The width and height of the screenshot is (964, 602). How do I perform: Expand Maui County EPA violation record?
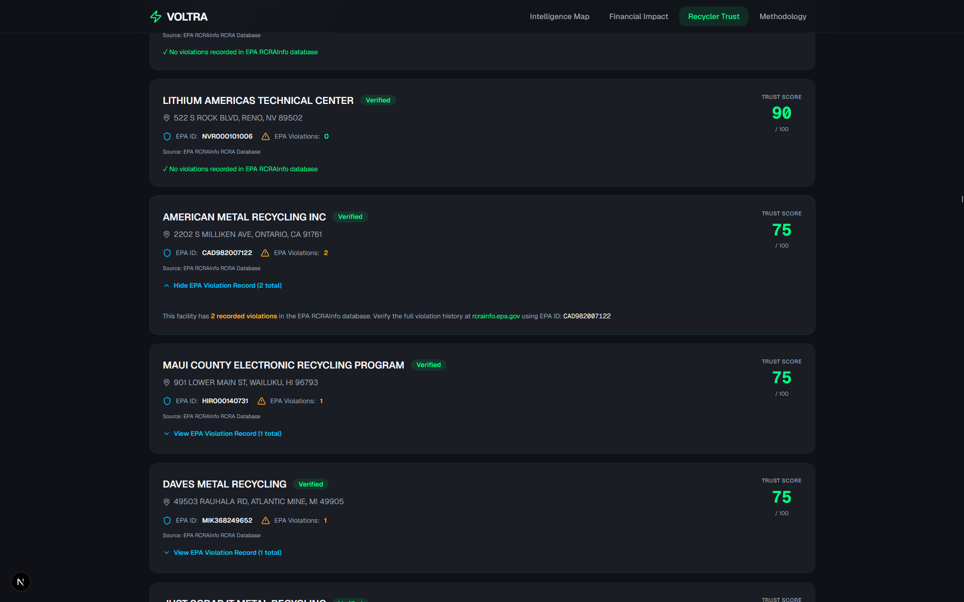point(223,434)
